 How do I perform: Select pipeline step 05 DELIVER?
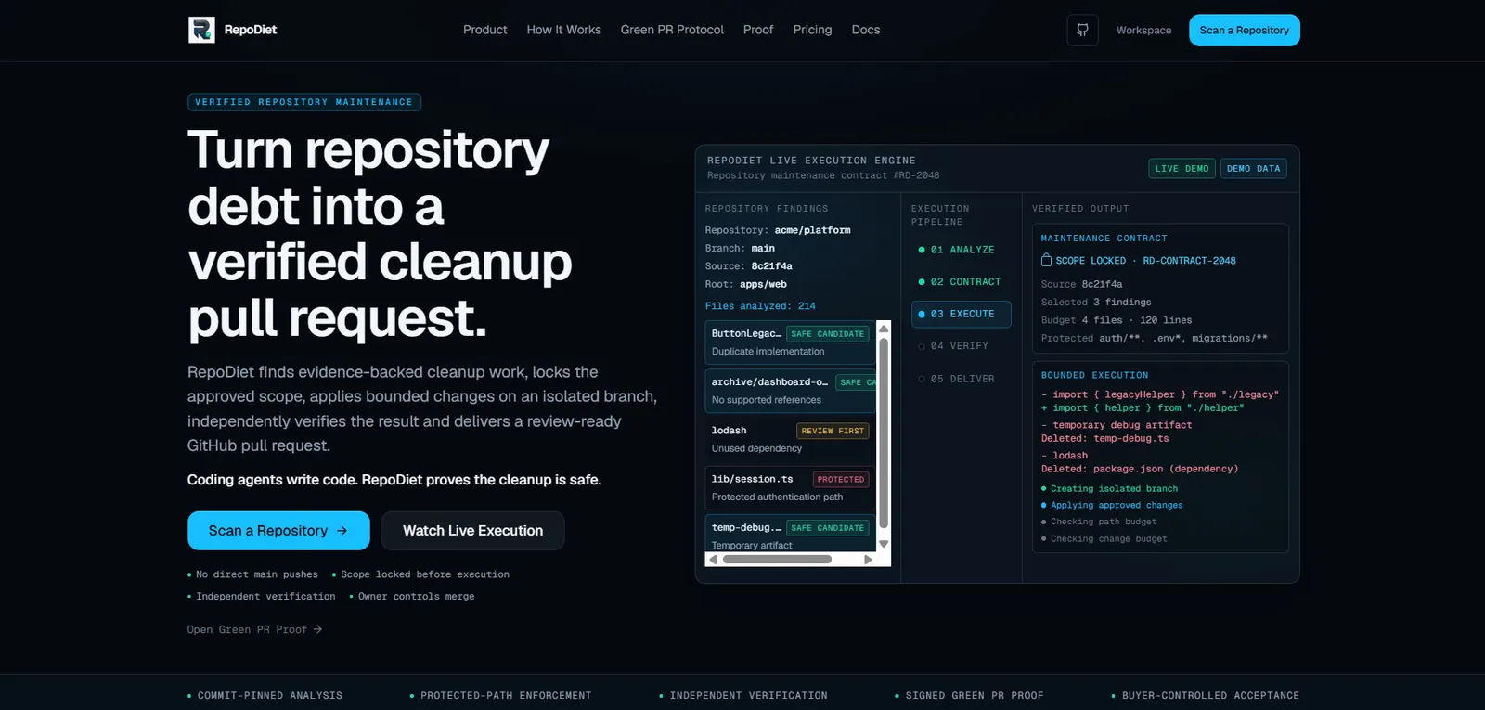(x=961, y=379)
